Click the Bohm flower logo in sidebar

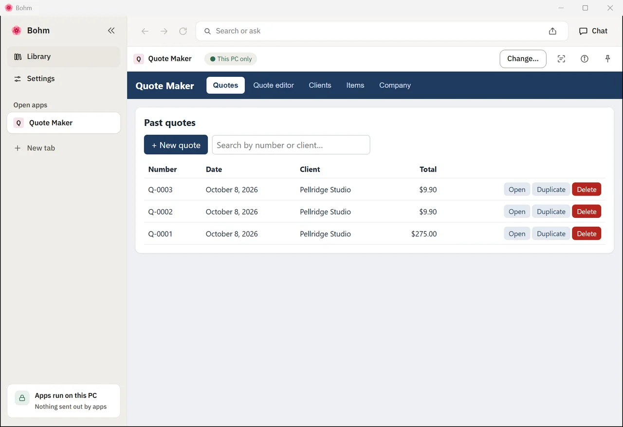click(x=17, y=31)
